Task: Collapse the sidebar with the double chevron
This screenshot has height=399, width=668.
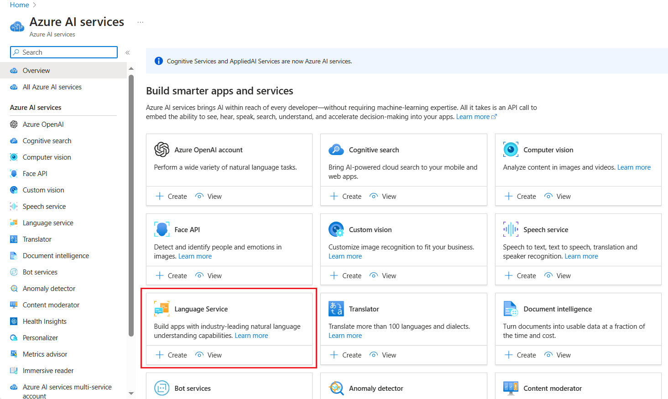Action: (128, 52)
